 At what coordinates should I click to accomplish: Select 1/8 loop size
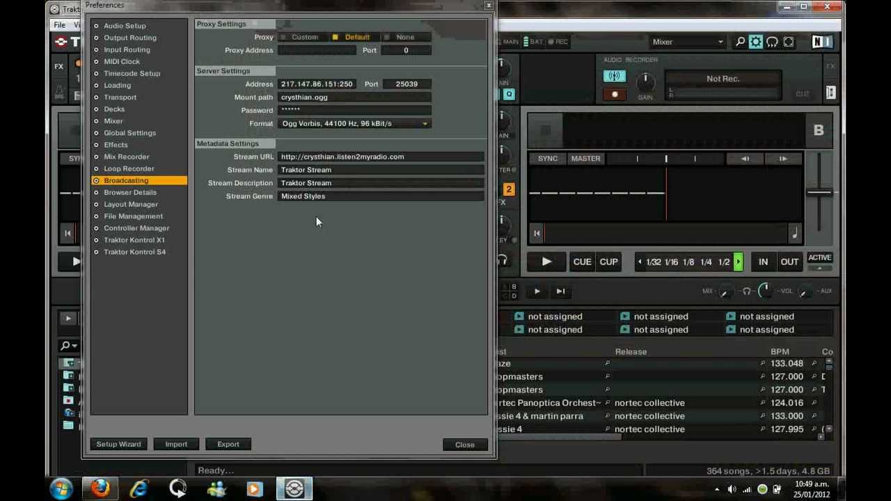(x=688, y=262)
